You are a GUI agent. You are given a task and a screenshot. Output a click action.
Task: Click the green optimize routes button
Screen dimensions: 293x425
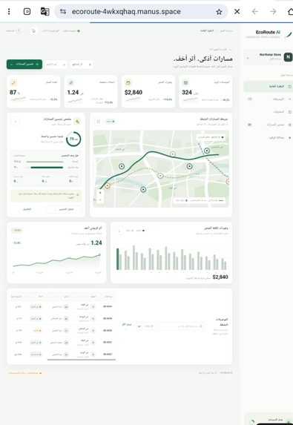(24, 65)
